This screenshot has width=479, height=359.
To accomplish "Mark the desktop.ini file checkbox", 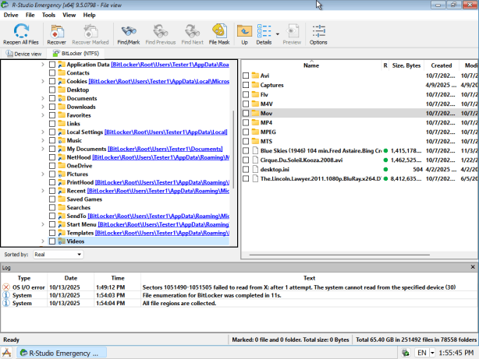I will coord(246,169).
